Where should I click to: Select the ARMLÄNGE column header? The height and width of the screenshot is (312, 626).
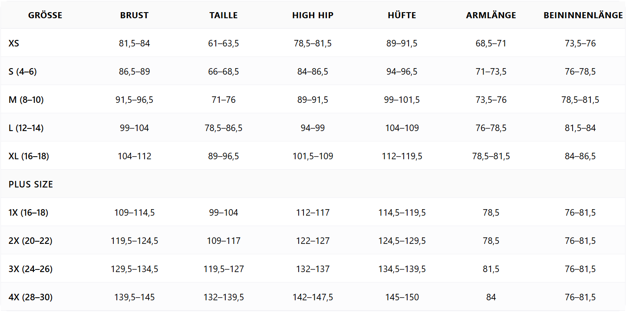491,15
